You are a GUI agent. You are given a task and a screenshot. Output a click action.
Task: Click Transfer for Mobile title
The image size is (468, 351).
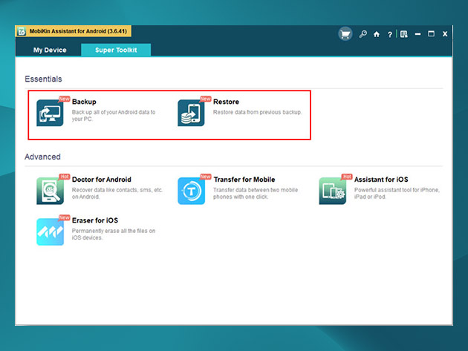[244, 180]
